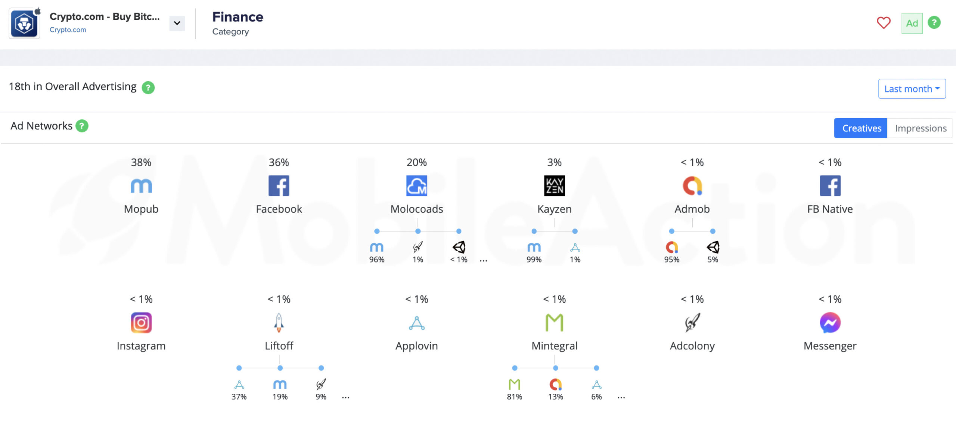The image size is (956, 421).
Task: Click the Crypto.com app icon
Action: 24,23
